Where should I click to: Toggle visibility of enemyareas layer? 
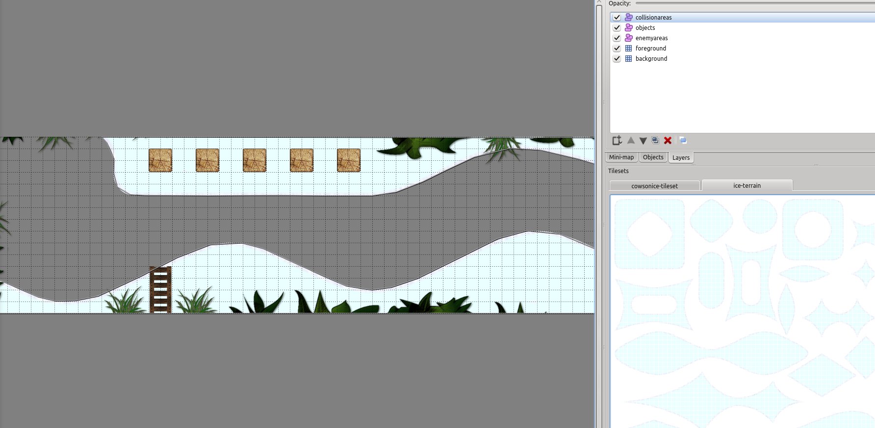[x=617, y=38]
